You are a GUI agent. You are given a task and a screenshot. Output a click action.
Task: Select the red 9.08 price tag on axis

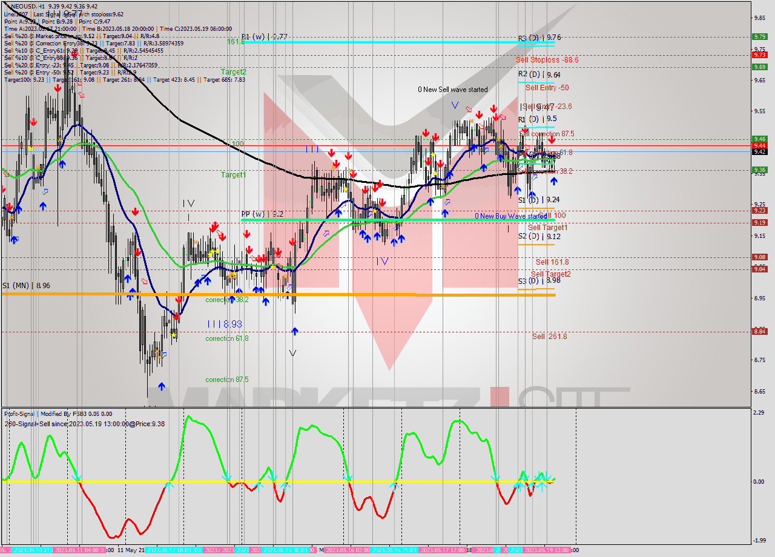pyautogui.click(x=760, y=257)
